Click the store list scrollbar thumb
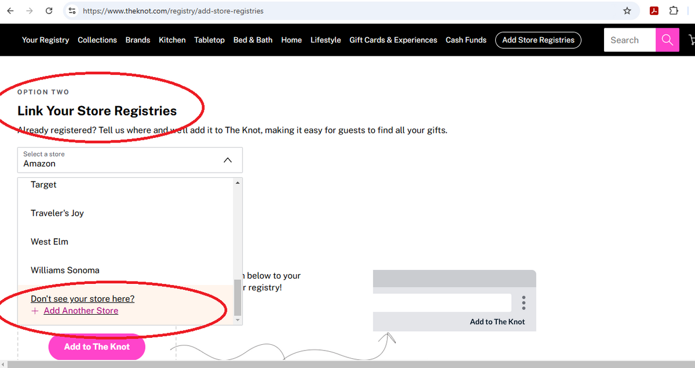Screen dimensions: 695x368 click(x=237, y=297)
